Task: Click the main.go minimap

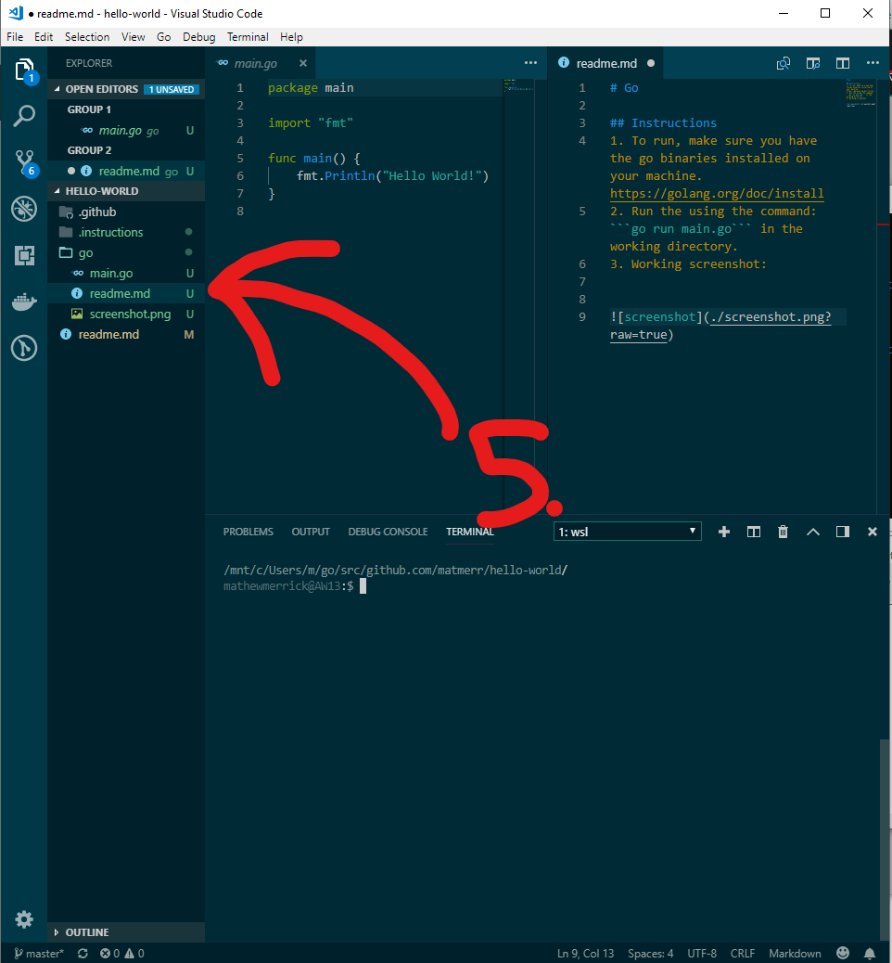Action: point(518,84)
